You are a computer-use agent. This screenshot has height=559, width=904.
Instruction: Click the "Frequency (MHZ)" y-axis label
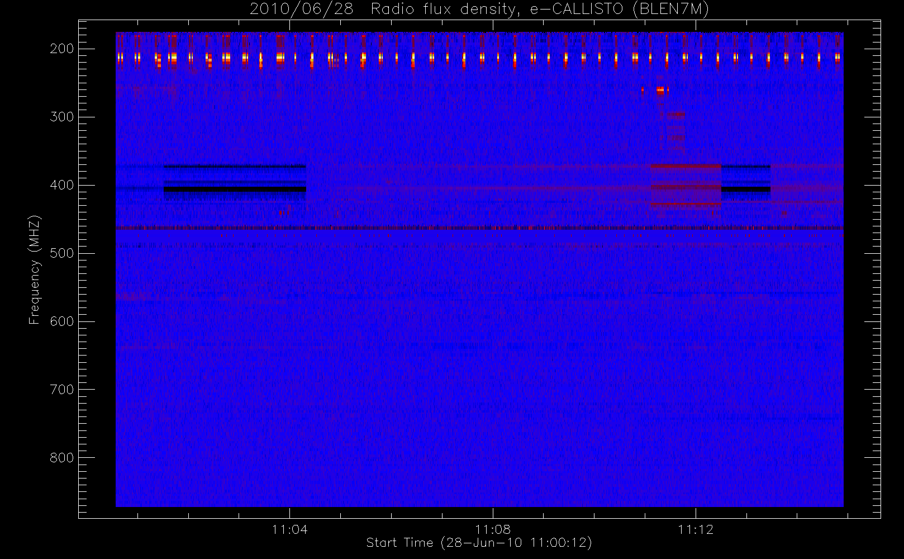point(35,269)
